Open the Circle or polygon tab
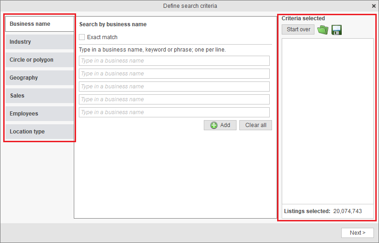The width and height of the screenshot is (379, 243). click(x=40, y=60)
